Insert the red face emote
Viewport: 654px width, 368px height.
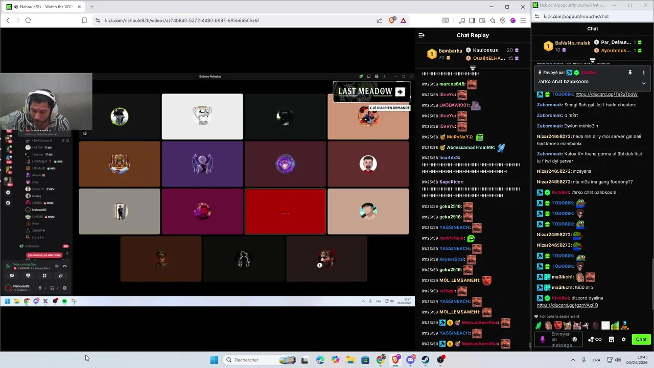(557, 326)
